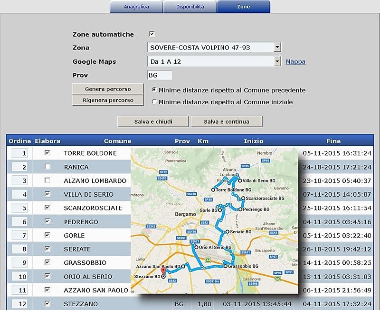
Task: Toggle Elabora checkbox for VILLA DI SERIO
Action: click(x=47, y=194)
